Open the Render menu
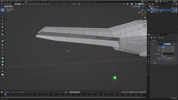 click(11, 2)
